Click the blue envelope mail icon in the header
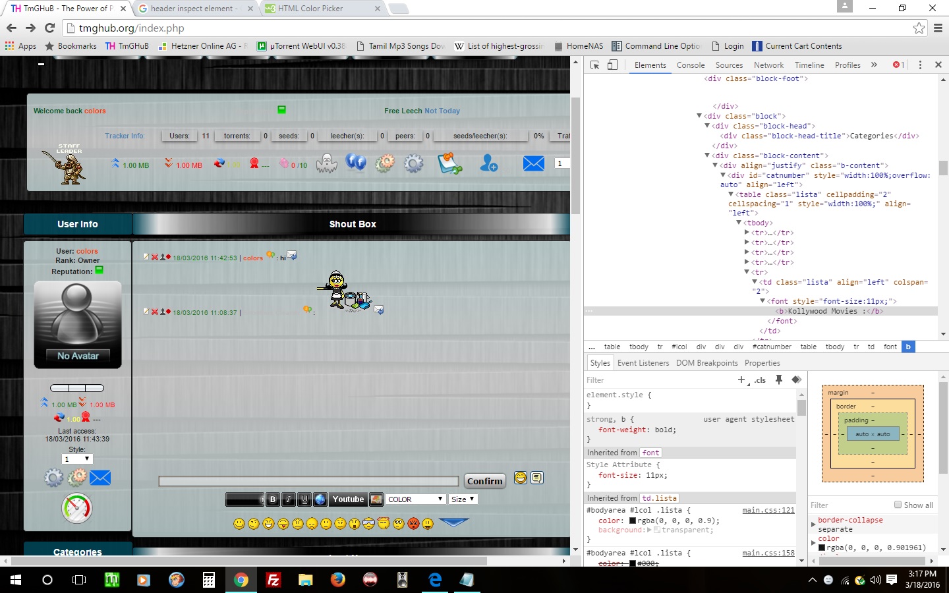The height and width of the screenshot is (593, 949). [x=533, y=163]
